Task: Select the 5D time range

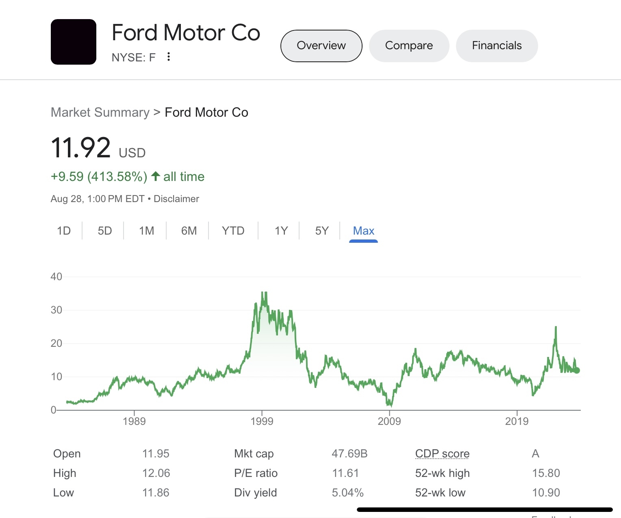Action: (104, 231)
